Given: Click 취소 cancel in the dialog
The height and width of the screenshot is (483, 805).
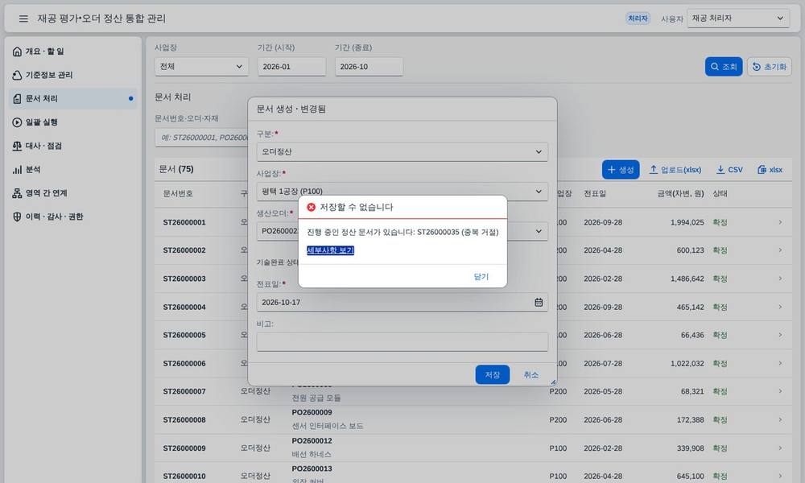Looking at the screenshot, I should (x=530, y=374).
